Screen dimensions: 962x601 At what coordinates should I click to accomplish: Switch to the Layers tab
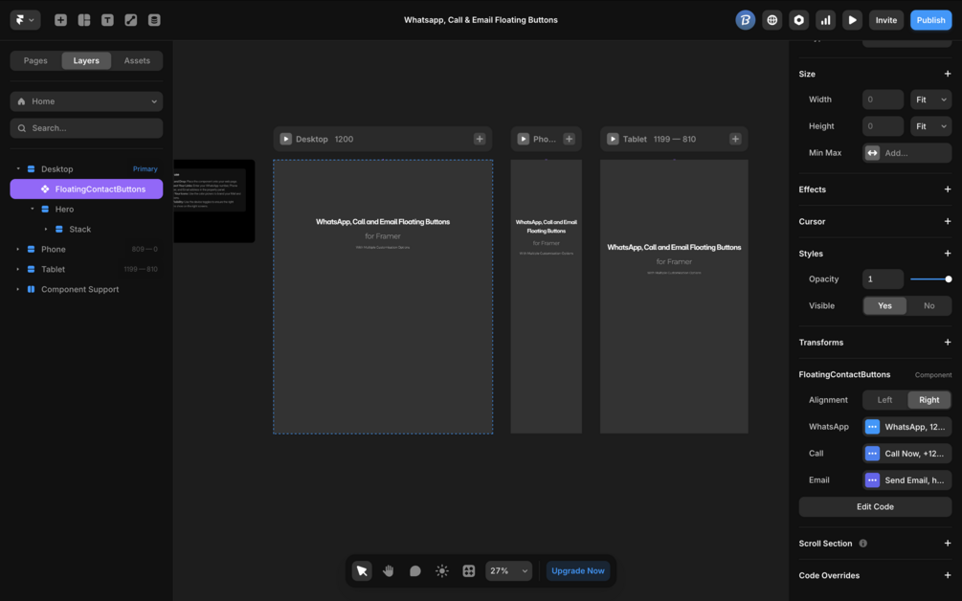pos(86,60)
